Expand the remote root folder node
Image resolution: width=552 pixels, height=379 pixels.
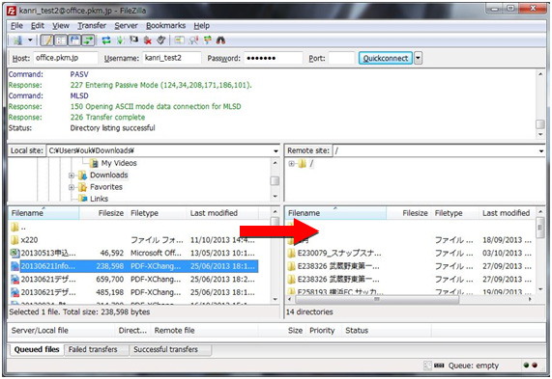291,164
